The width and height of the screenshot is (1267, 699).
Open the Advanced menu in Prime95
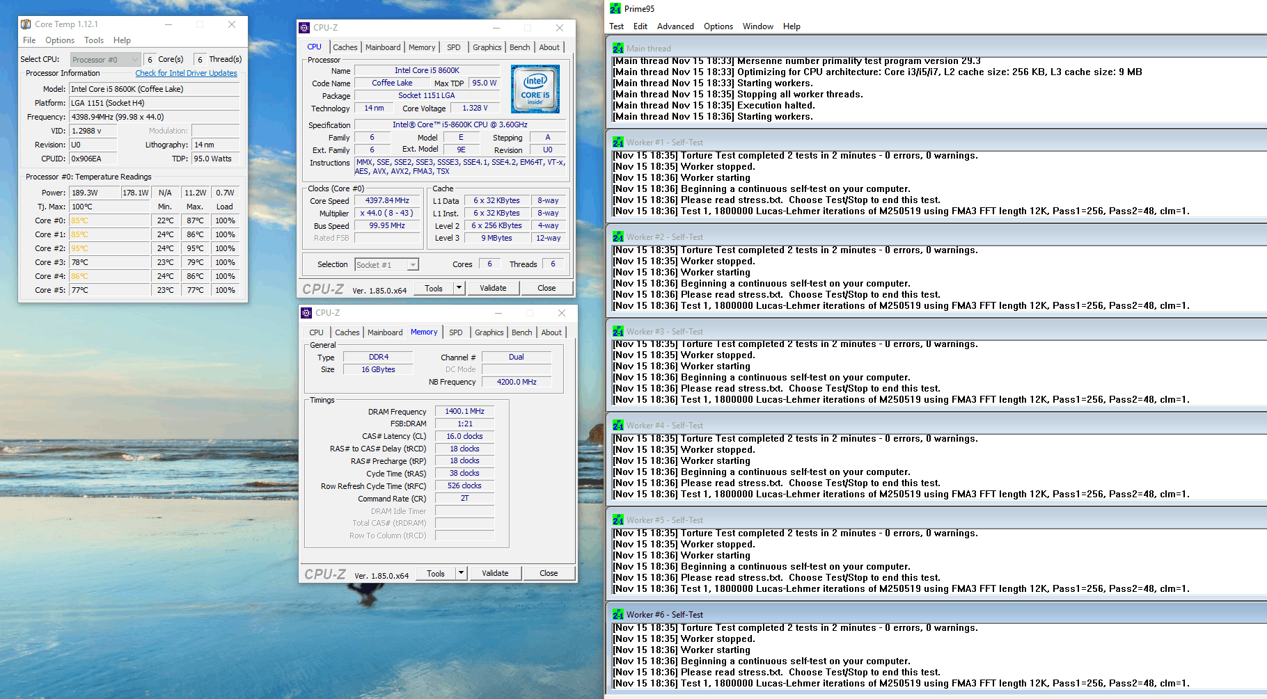click(x=675, y=26)
